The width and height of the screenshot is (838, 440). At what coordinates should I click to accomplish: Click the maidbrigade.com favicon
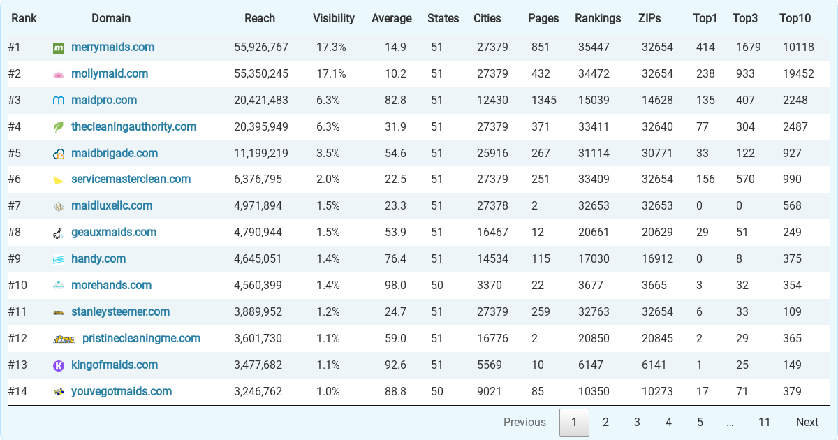[x=59, y=154]
